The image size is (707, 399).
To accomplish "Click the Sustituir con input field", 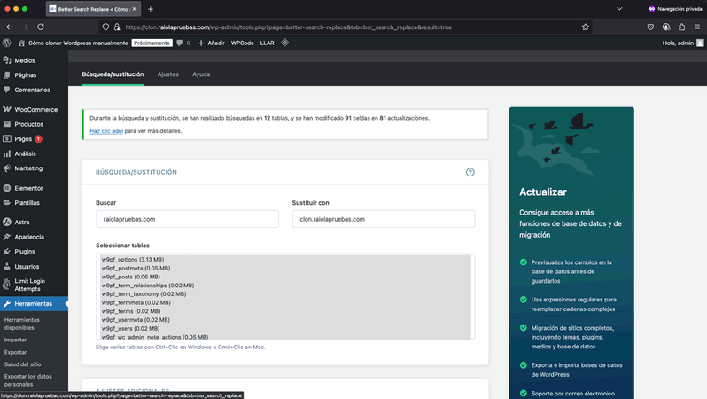I will 384,219.
